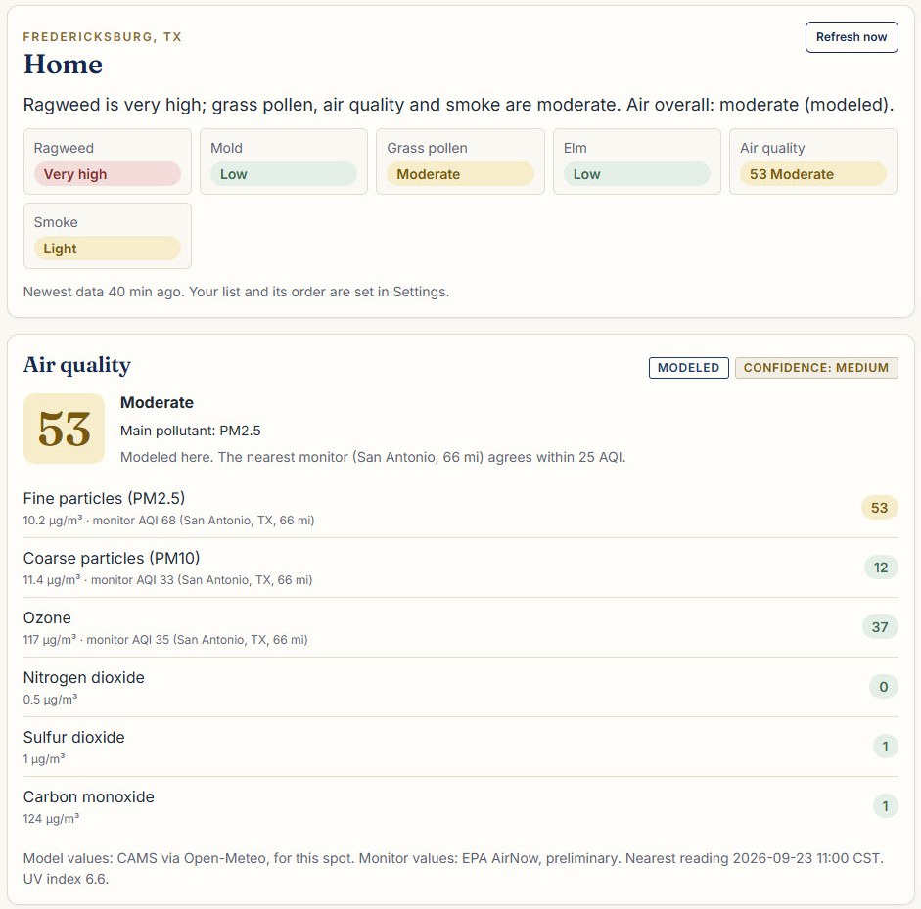Click the Sulfur dioxide row title
921x909 pixels.
click(x=74, y=738)
